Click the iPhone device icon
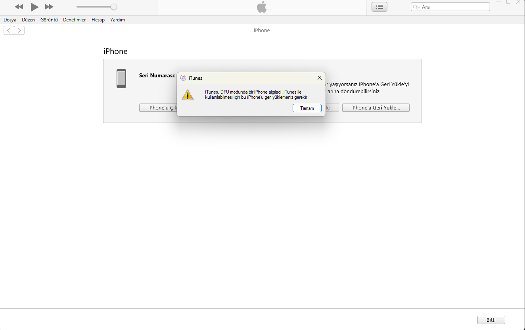 click(121, 79)
